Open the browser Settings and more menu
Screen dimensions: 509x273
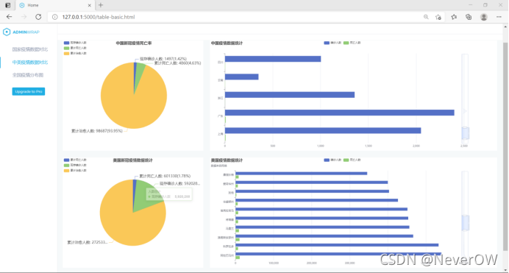pos(499,17)
